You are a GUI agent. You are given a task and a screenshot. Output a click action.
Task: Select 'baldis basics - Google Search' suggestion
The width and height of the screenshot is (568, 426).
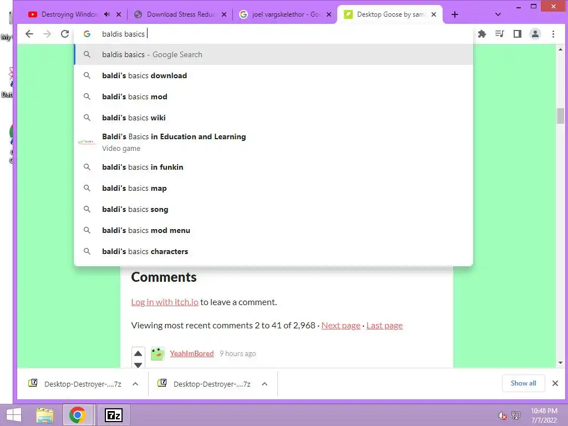click(273, 55)
